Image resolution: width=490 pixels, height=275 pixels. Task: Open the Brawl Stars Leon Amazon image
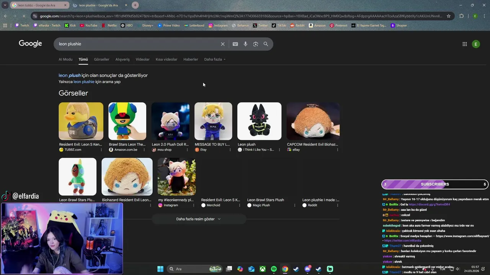[x=127, y=121]
